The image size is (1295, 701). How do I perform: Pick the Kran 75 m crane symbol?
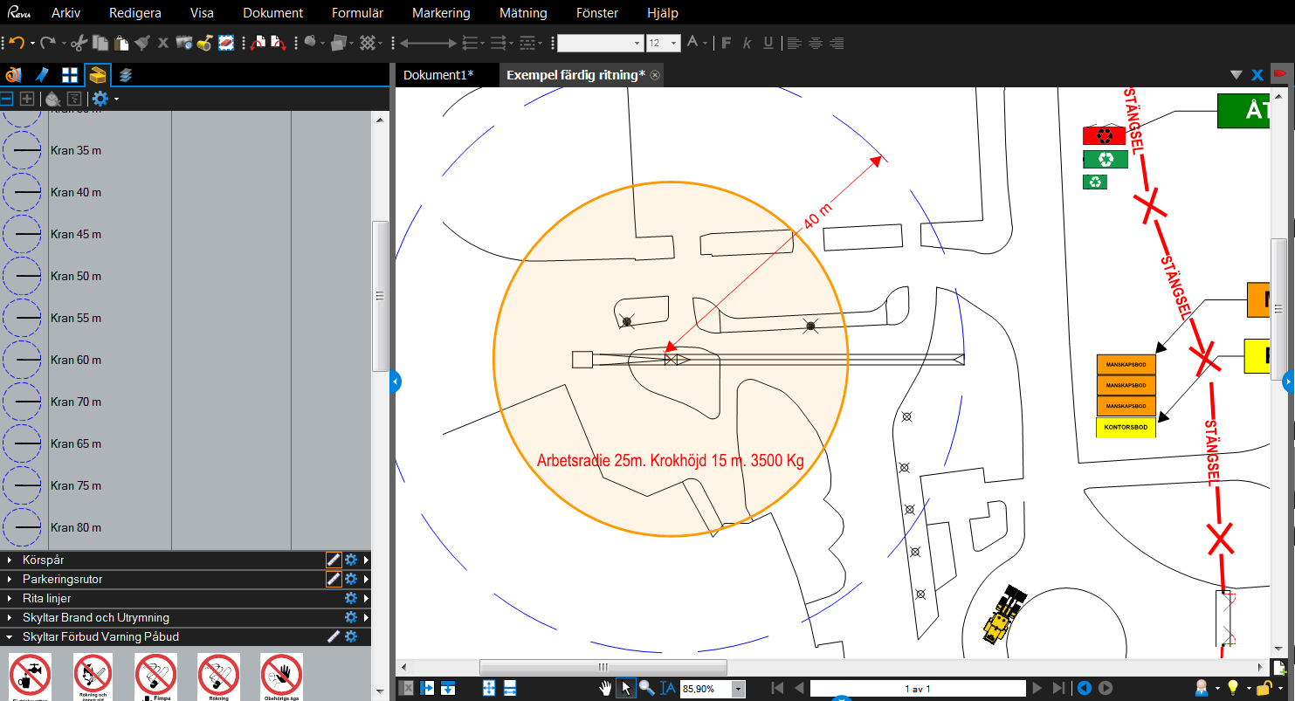[22, 485]
